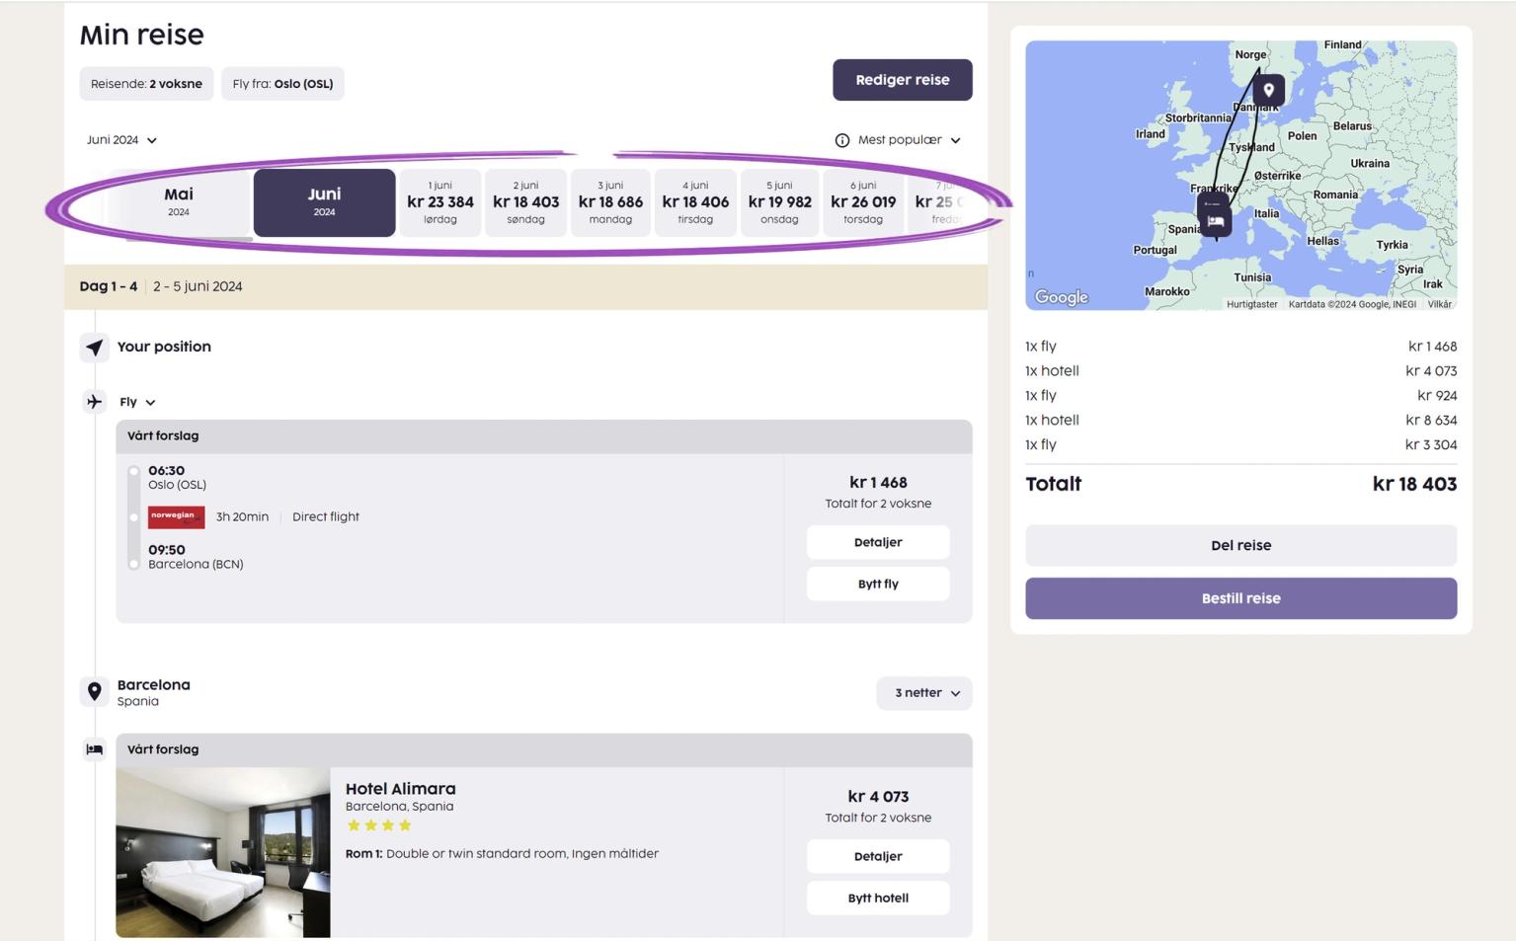Click the bed icon beside hotel suggestion
The image size is (1516, 941).
(x=95, y=749)
